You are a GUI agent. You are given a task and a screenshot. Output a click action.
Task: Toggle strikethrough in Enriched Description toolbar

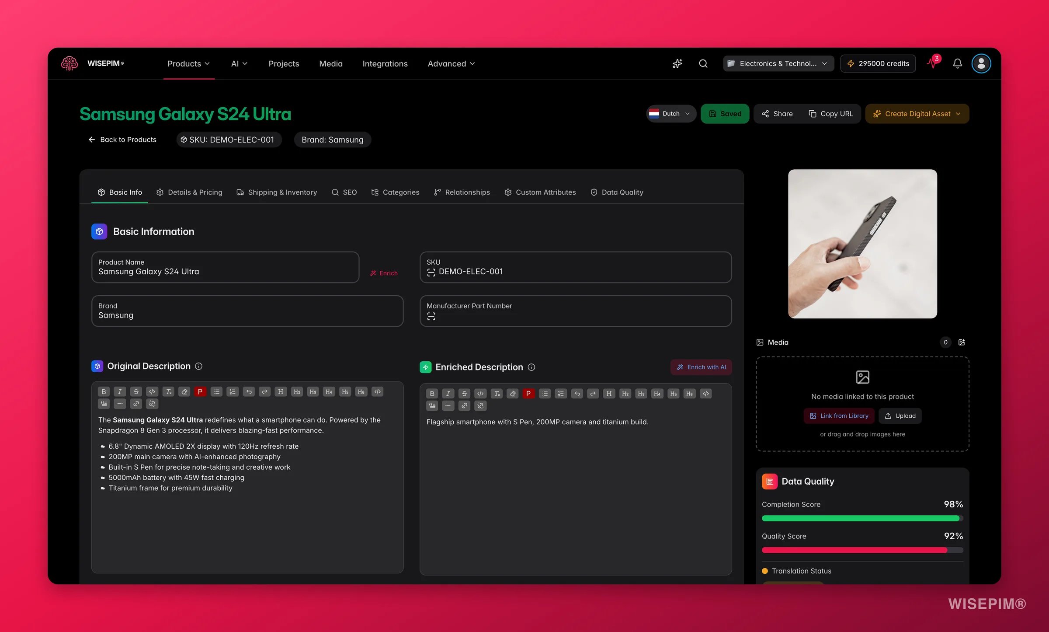point(464,394)
